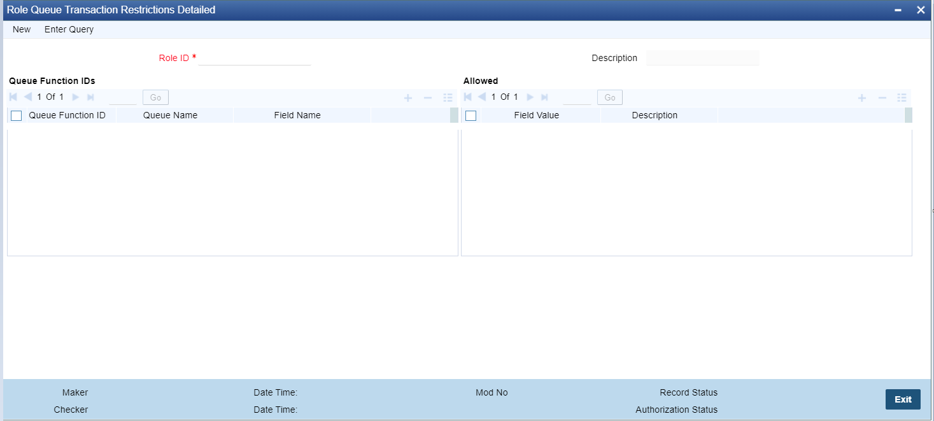This screenshot has height=421, width=934.
Task: Go to last page in Queue Function IDs
Action: point(90,97)
